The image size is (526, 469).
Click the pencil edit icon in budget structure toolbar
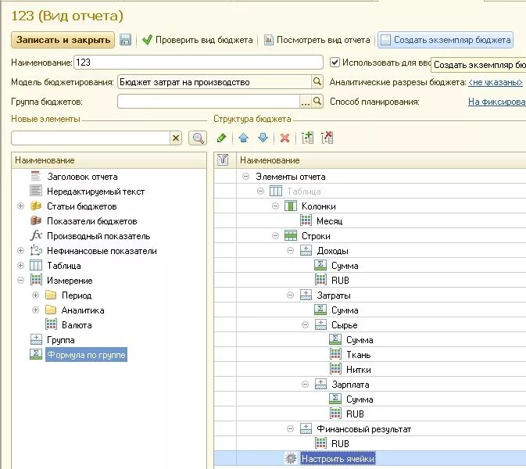(221, 138)
